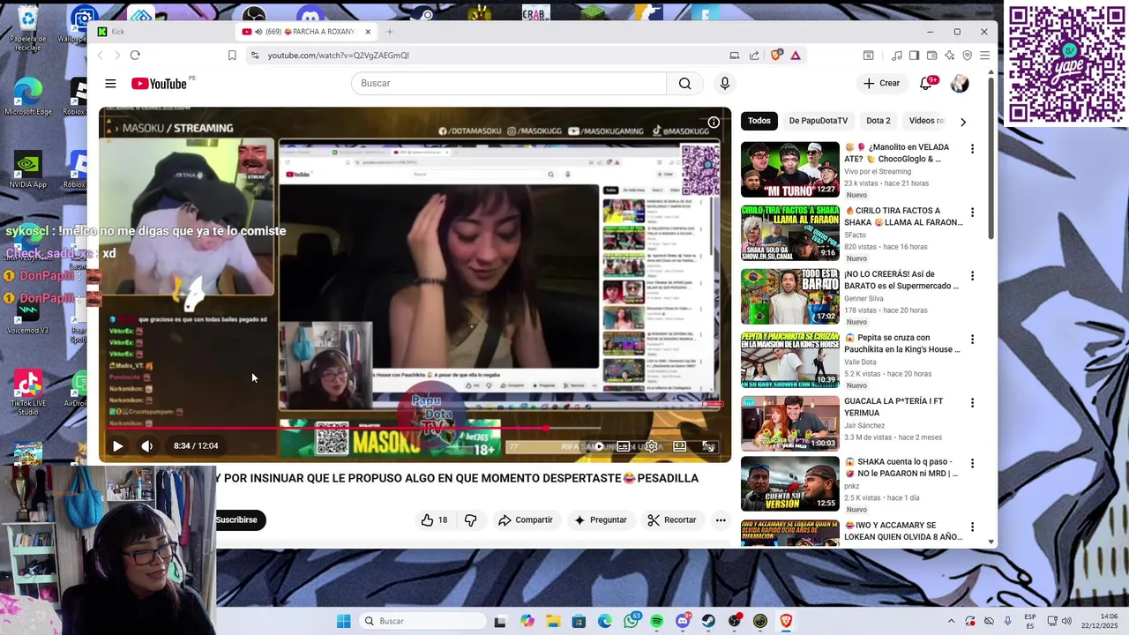The width and height of the screenshot is (1129, 635).
Task: Click the YouTube logo to go home
Action: coord(160,84)
